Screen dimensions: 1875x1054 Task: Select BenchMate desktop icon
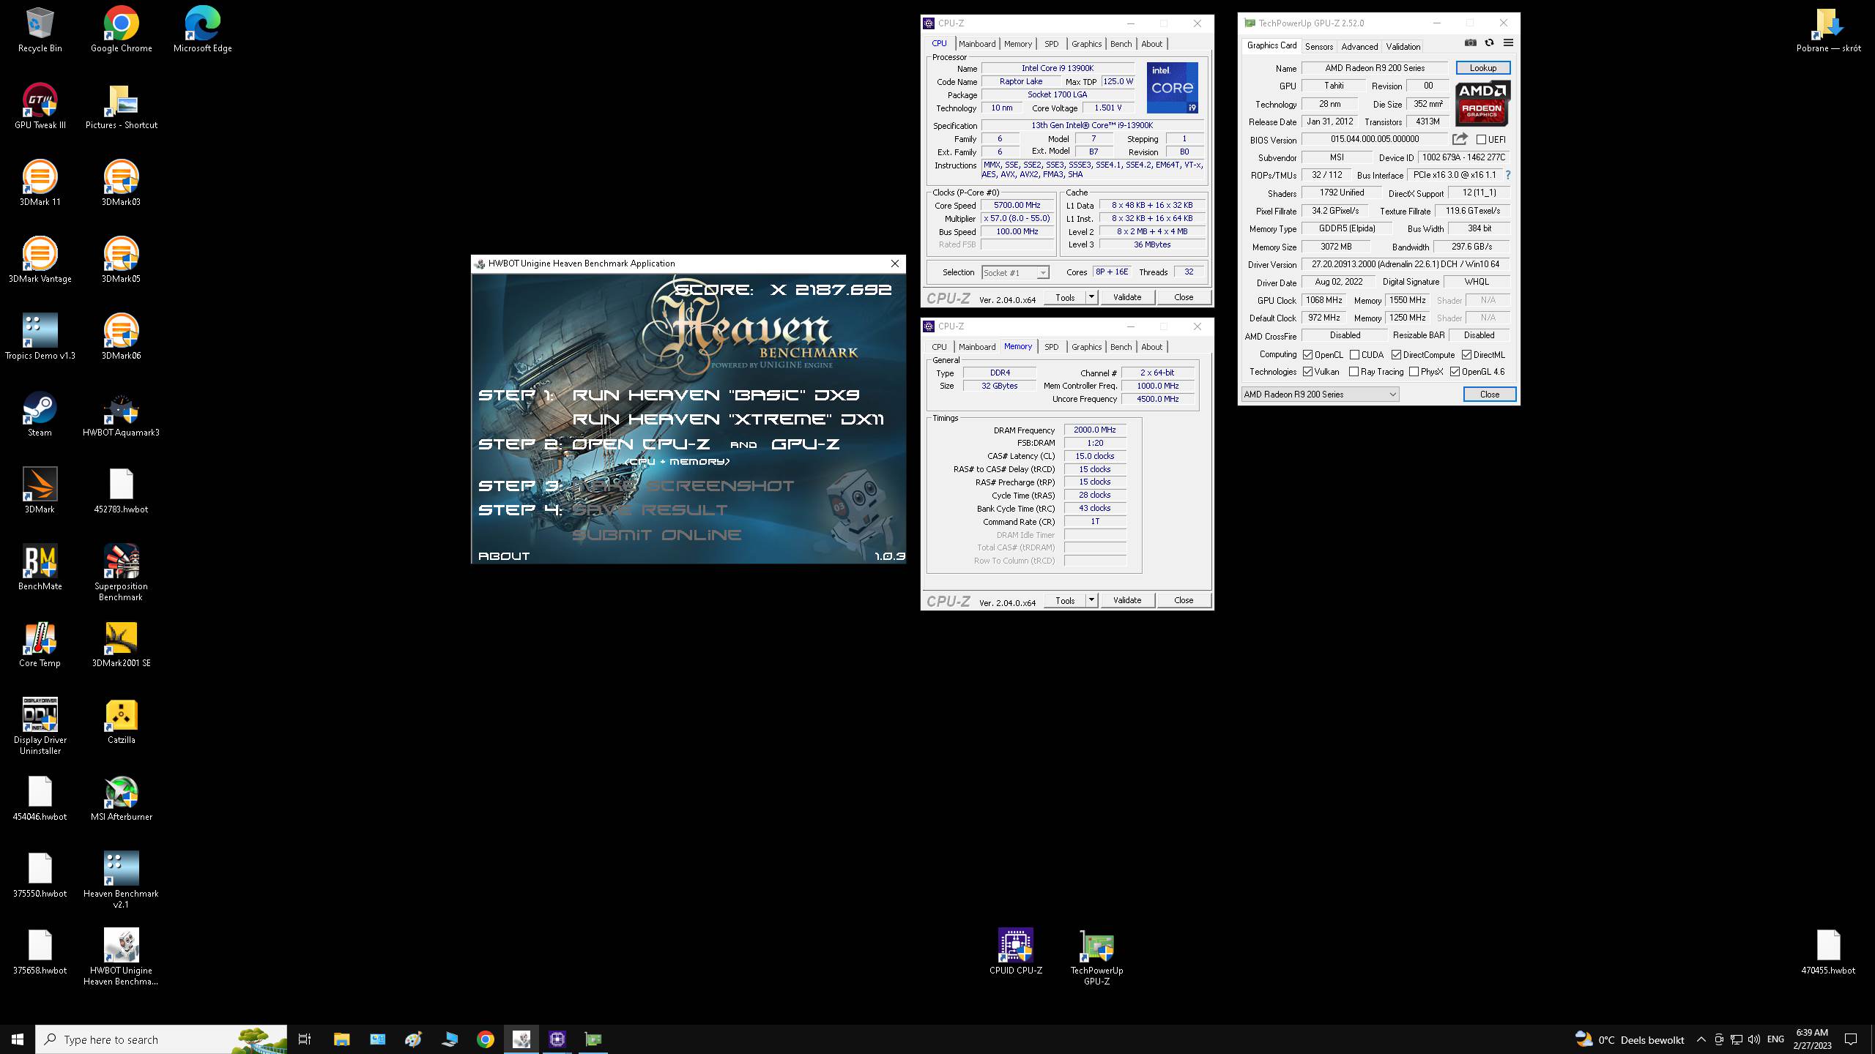40,567
